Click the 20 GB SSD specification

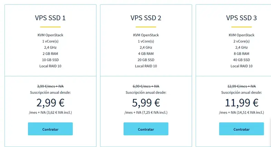point(146,60)
